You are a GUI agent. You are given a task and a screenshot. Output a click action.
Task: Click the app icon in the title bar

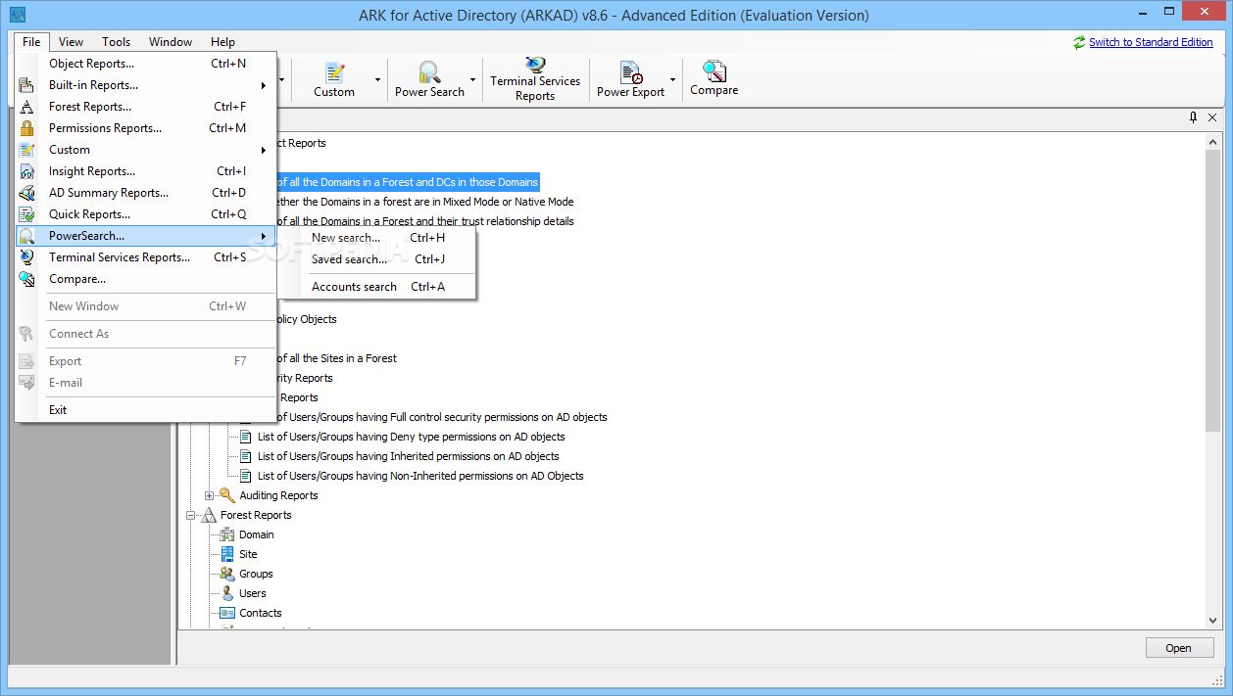pos(17,15)
